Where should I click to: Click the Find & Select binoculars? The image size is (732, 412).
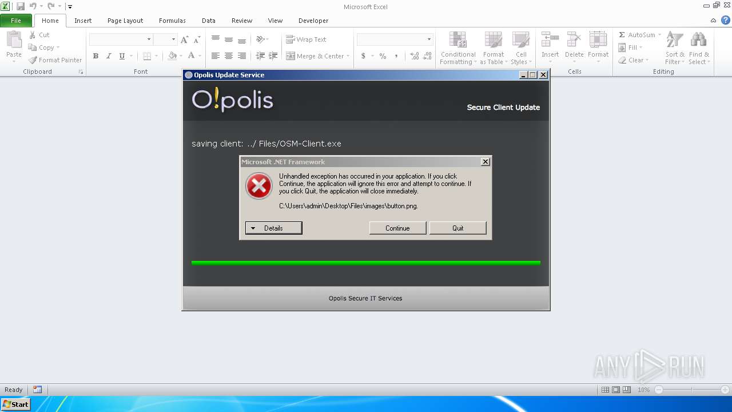coord(698,40)
